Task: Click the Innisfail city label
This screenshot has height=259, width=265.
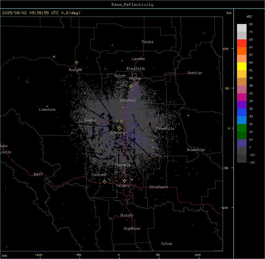Action: (x=128, y=100)
